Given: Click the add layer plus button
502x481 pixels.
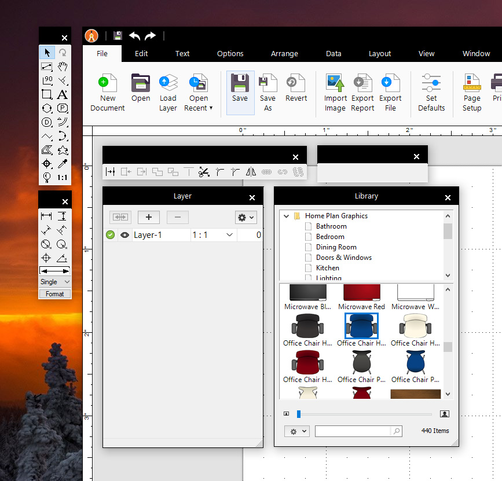Looking at the screenshot, I should pos(149,217).
